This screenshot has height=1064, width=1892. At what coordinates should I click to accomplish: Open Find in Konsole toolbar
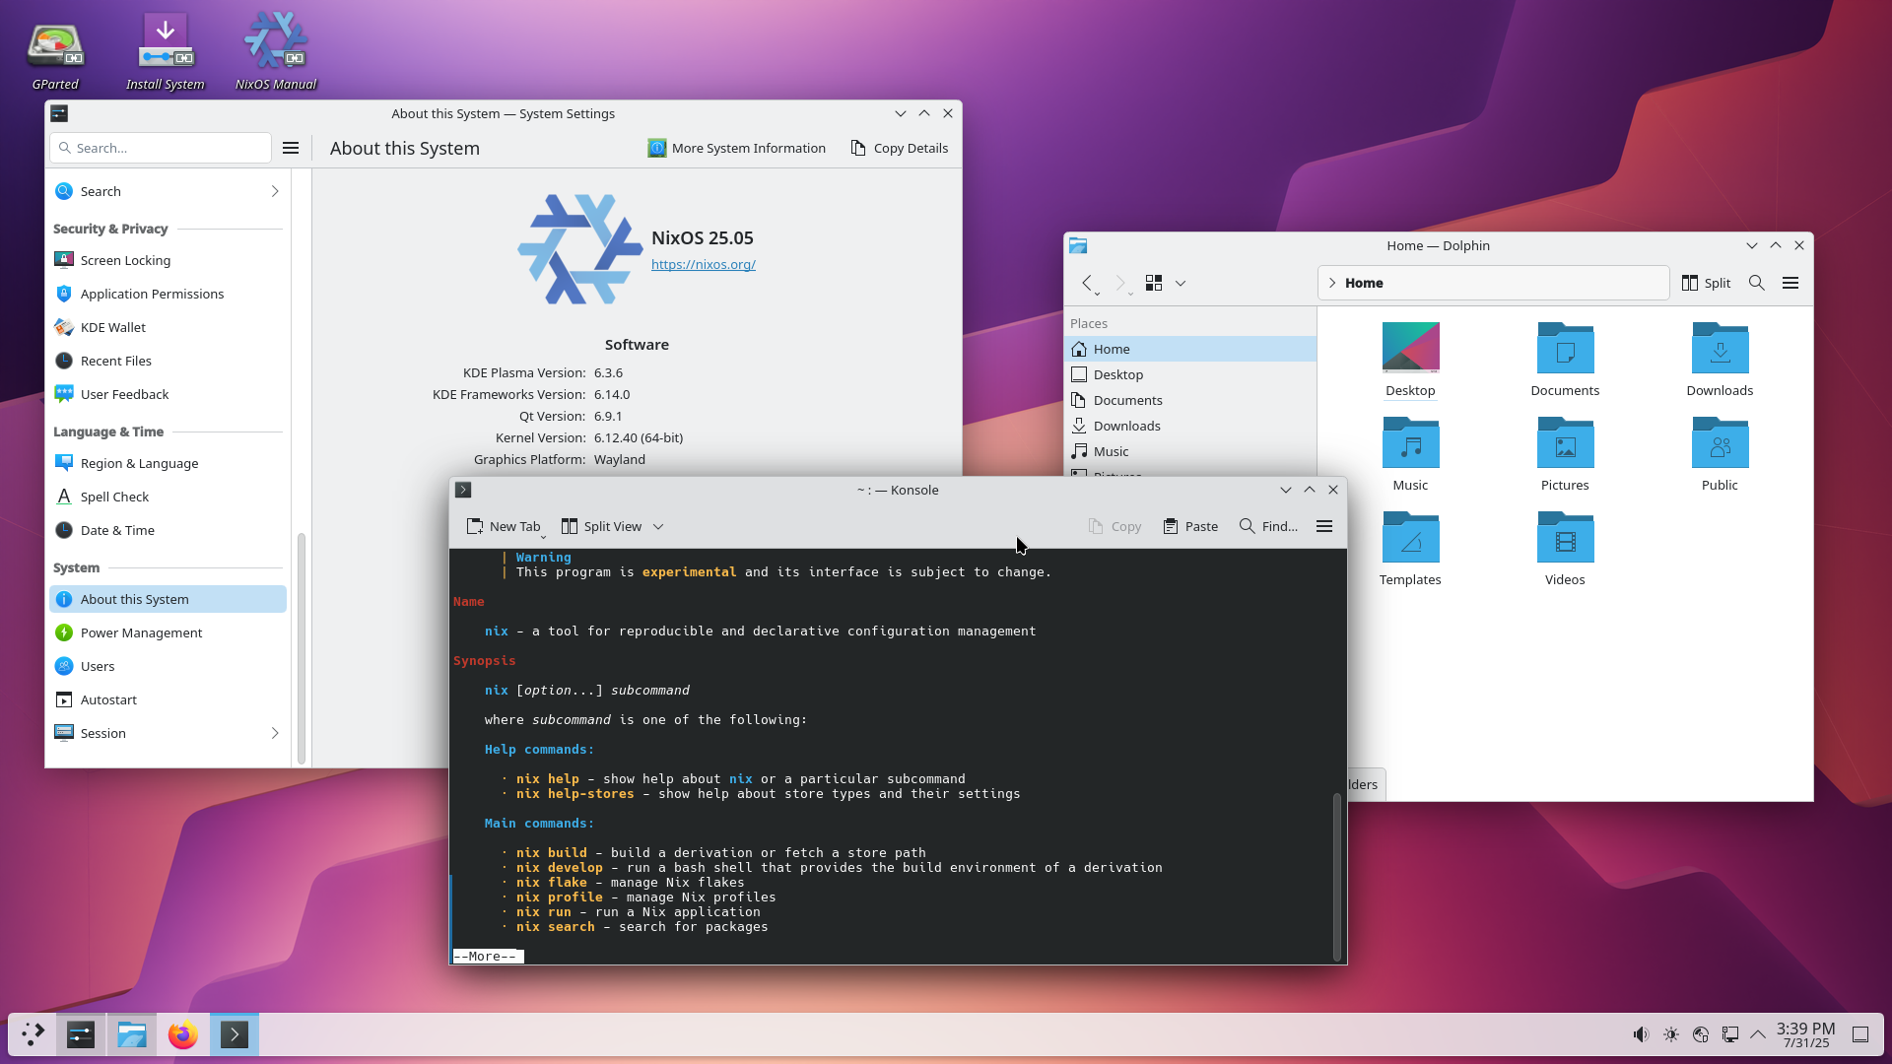click(x=1268, y=526)
